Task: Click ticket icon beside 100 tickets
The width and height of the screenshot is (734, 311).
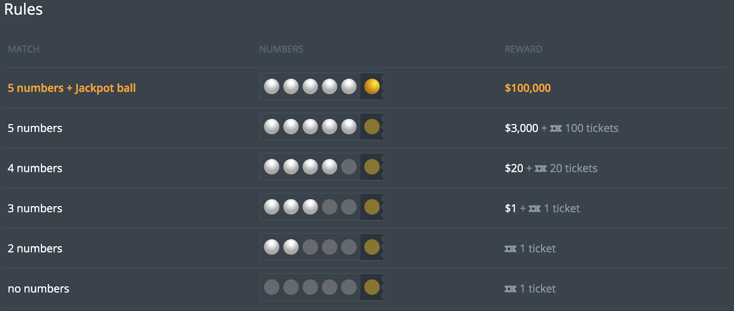Action: click(x=556, y=128)
